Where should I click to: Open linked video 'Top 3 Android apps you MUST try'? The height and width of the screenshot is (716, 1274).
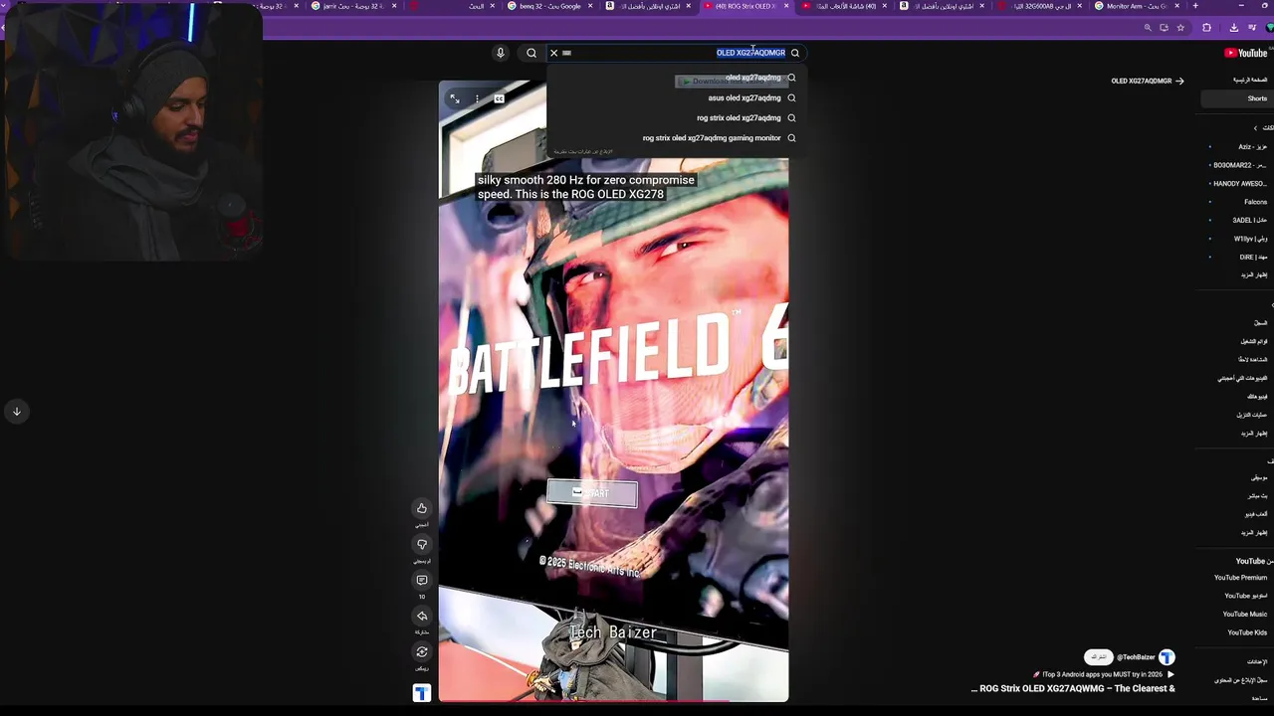(x=1102, y=674)
